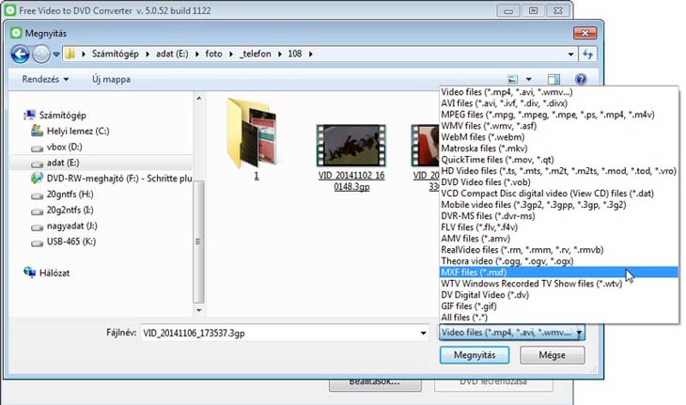686x405 pixels.
Task: Toggle the preview pane icon
Action: [x=553, y=79]
